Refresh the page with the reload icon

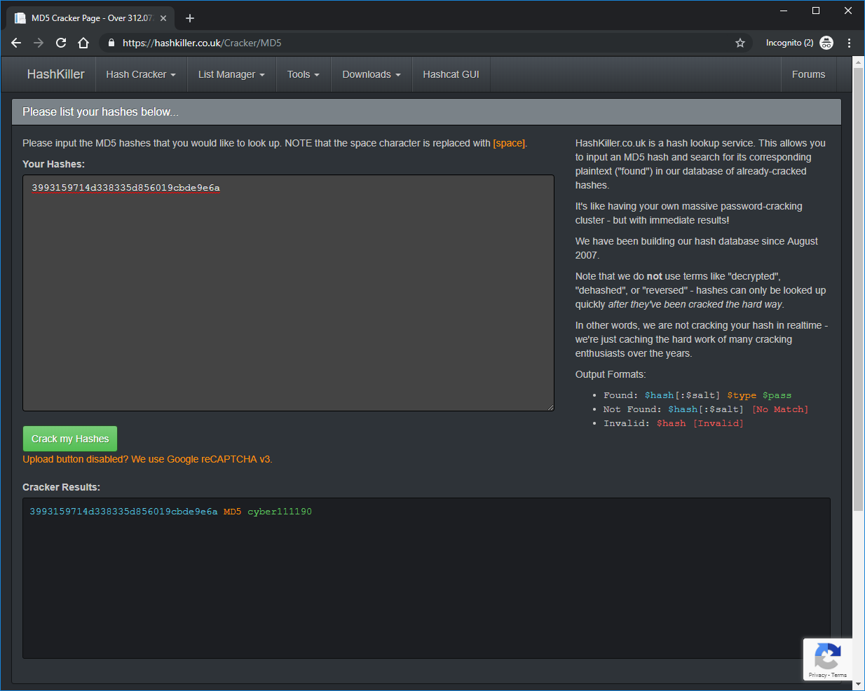[x=60, y=43]
